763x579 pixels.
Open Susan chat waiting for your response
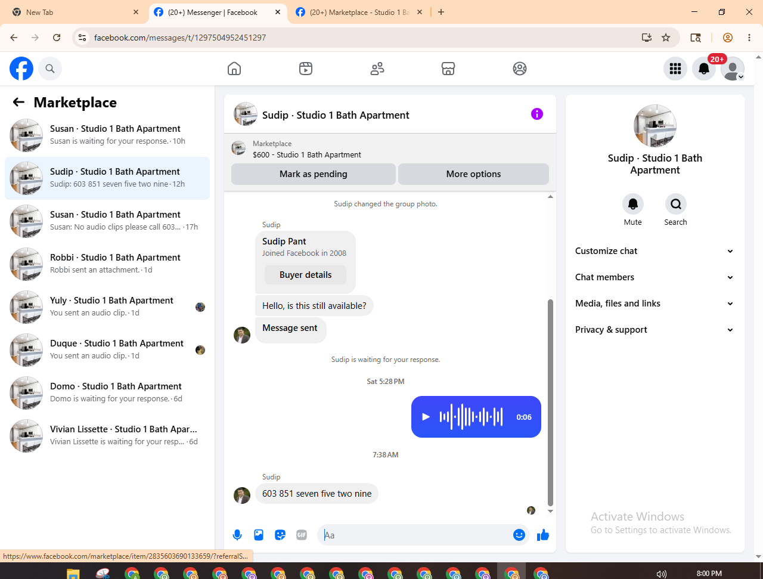[x=107, y=135]
